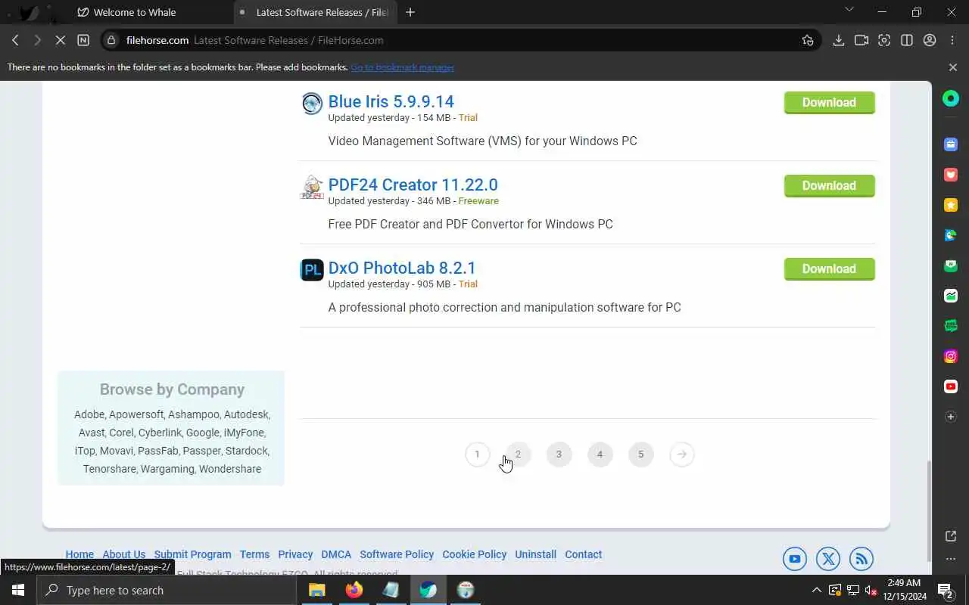Open the Uninstall footer link
The height and width of the screenshot is (605, 969).
click(x=535, y=554)
